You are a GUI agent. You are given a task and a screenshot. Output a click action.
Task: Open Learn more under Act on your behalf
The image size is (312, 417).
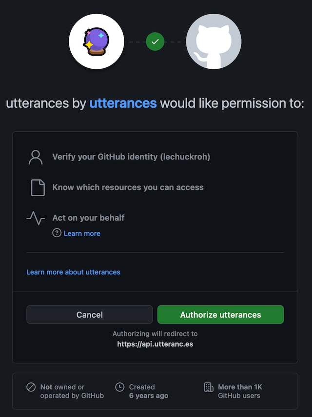click(x=82, y=233)
